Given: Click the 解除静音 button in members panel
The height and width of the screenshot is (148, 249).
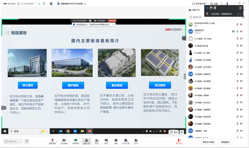Looking at the screenshot, I should 225,142.
